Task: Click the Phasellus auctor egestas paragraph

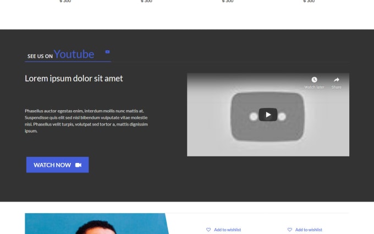Action: [86, 121]
